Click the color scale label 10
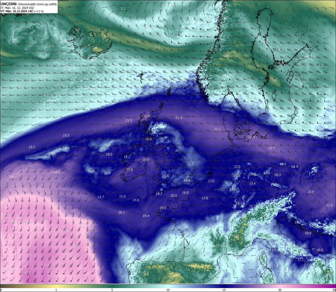Screen dimensions: 336x292 (x=168, y=290)
